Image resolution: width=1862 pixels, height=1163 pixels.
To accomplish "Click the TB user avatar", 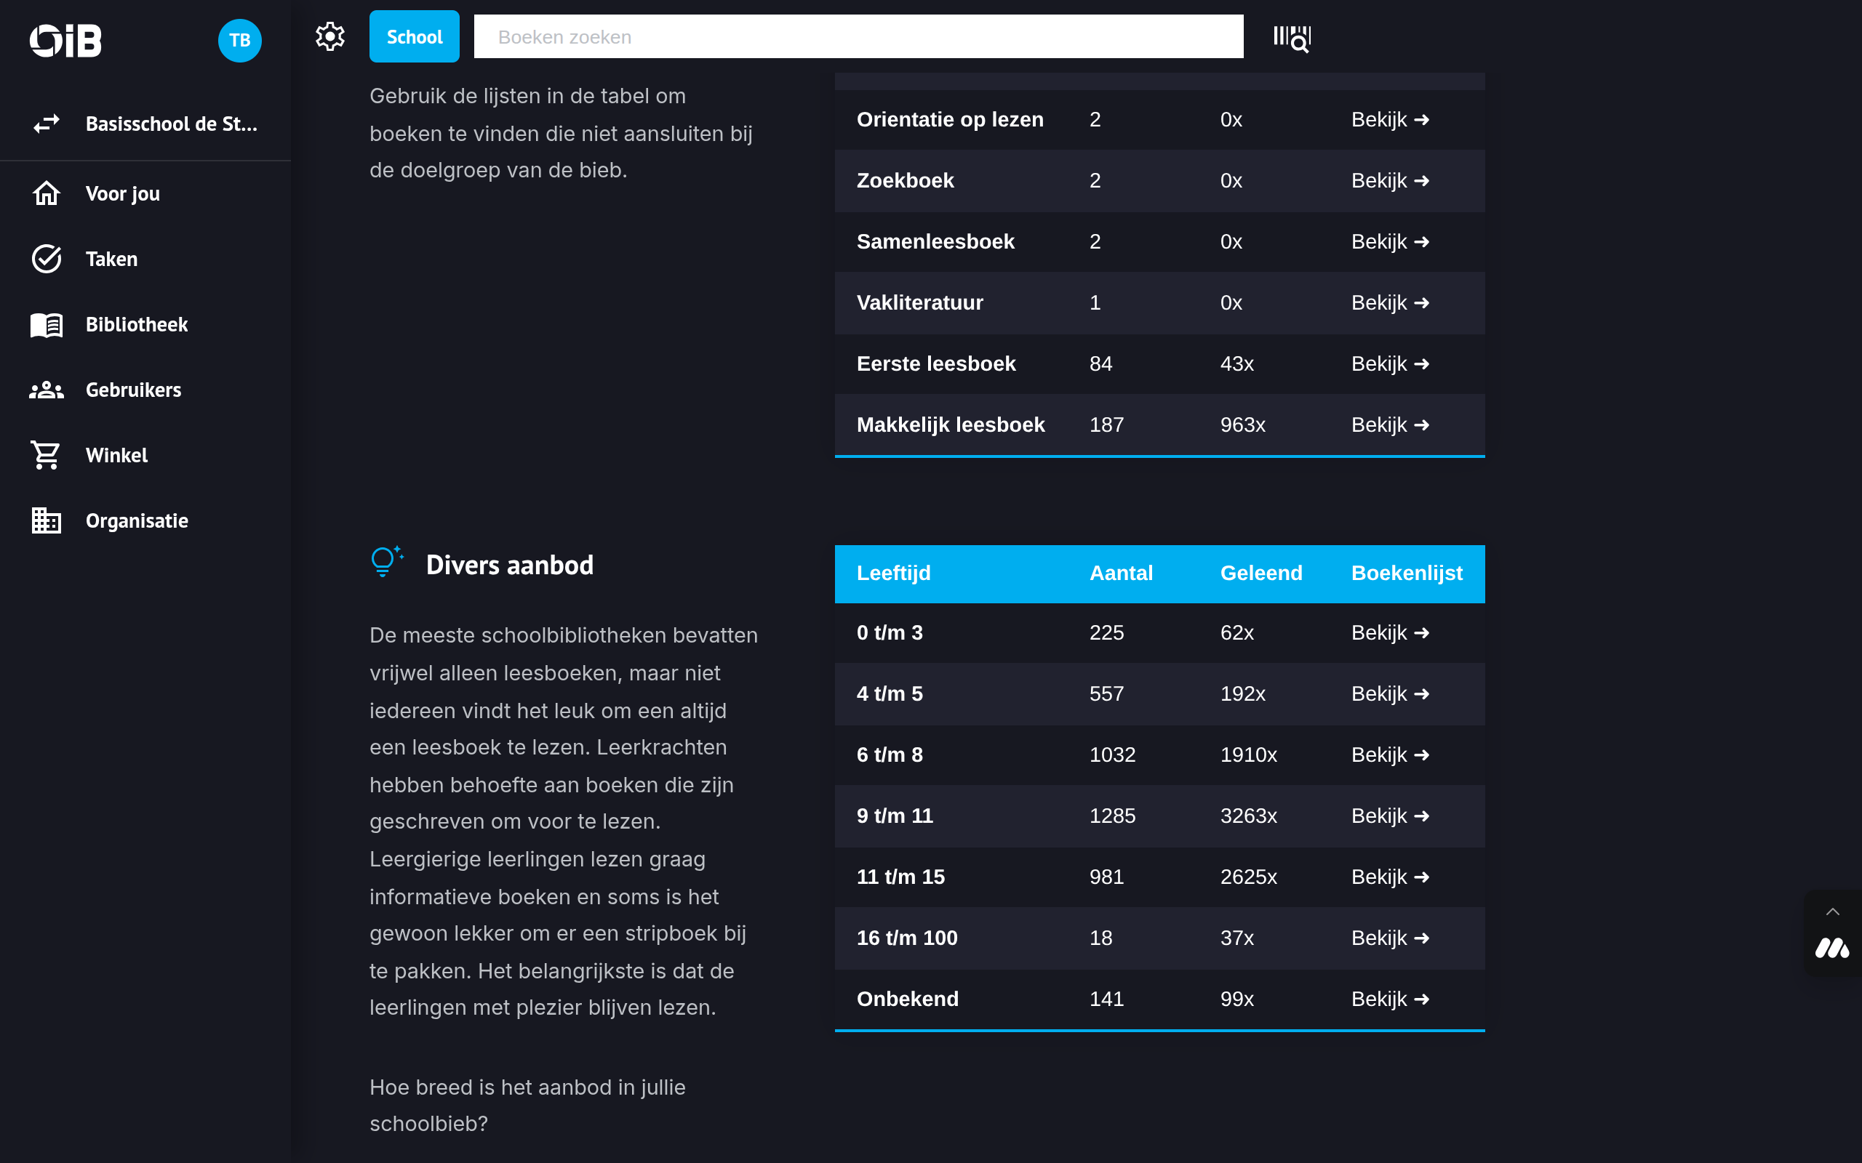I will click(239, 40).
